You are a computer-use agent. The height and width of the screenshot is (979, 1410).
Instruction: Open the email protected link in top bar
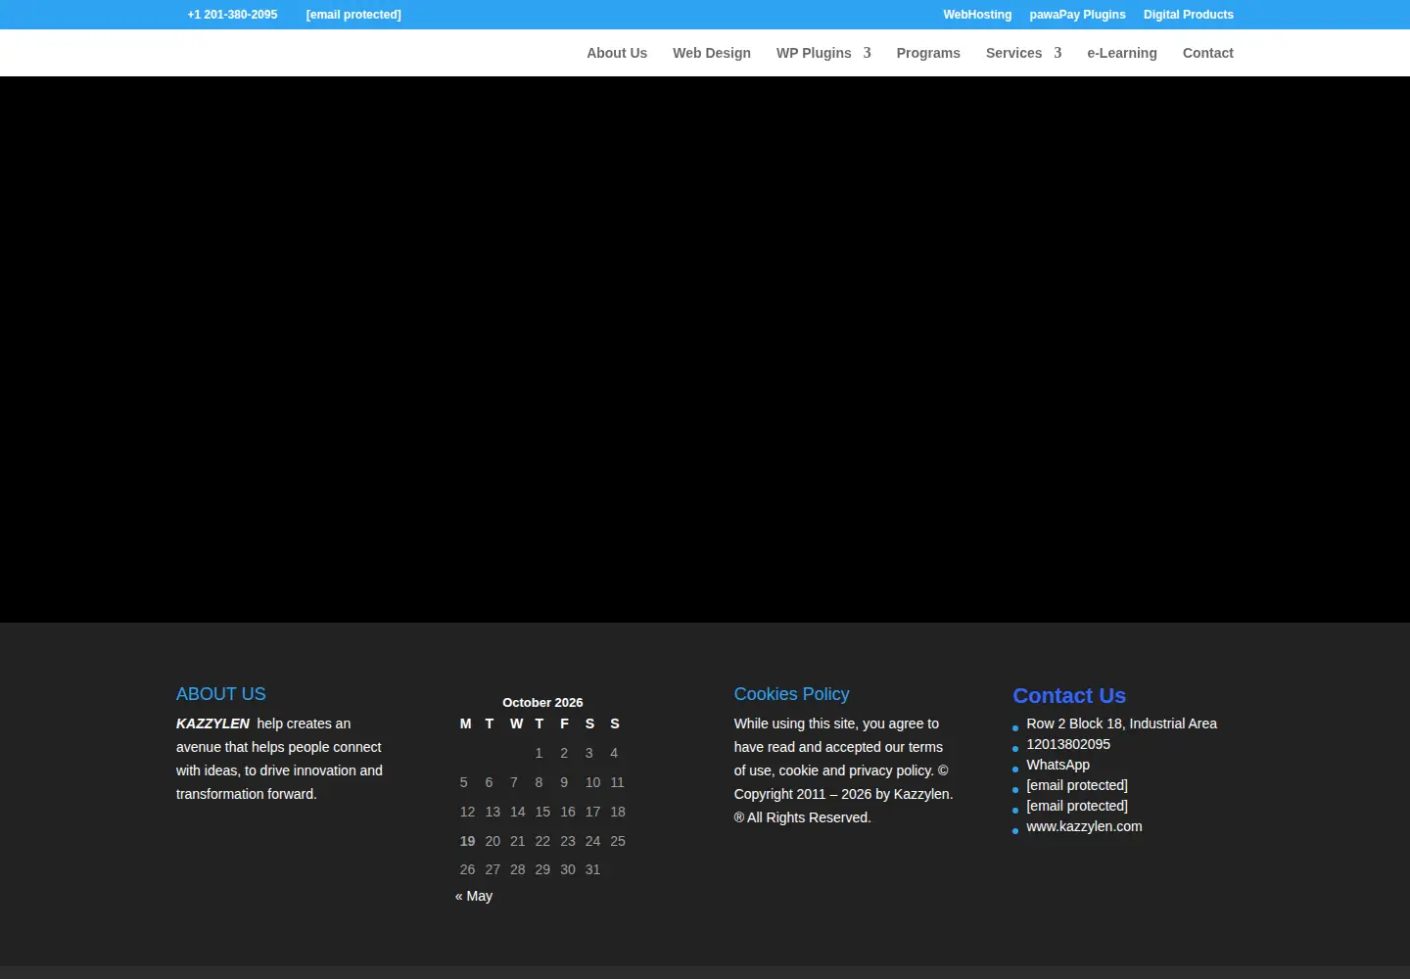point(353,15)
